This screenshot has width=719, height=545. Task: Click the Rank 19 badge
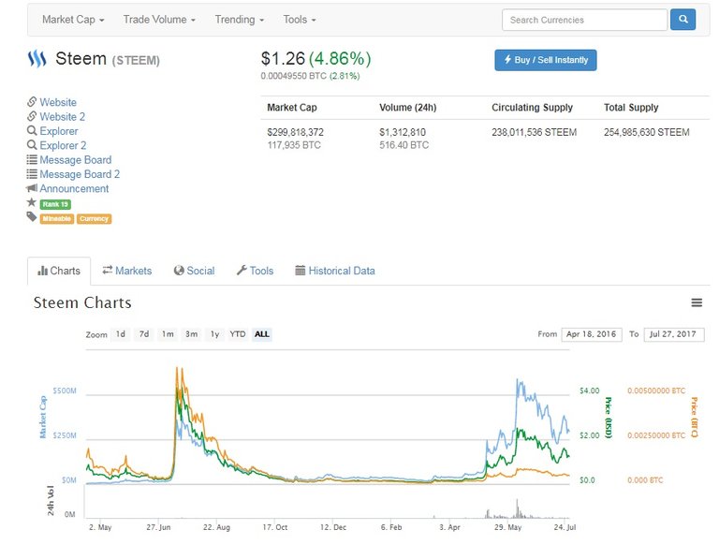point(55,204)
